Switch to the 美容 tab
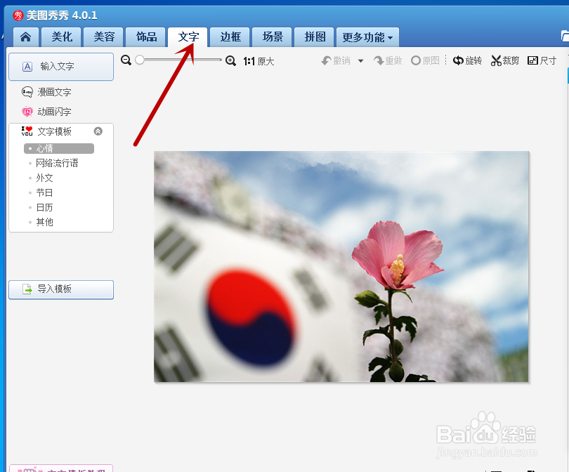Image resolution: width=569 pixels, height=472 pixels. (x=104, y=37)
